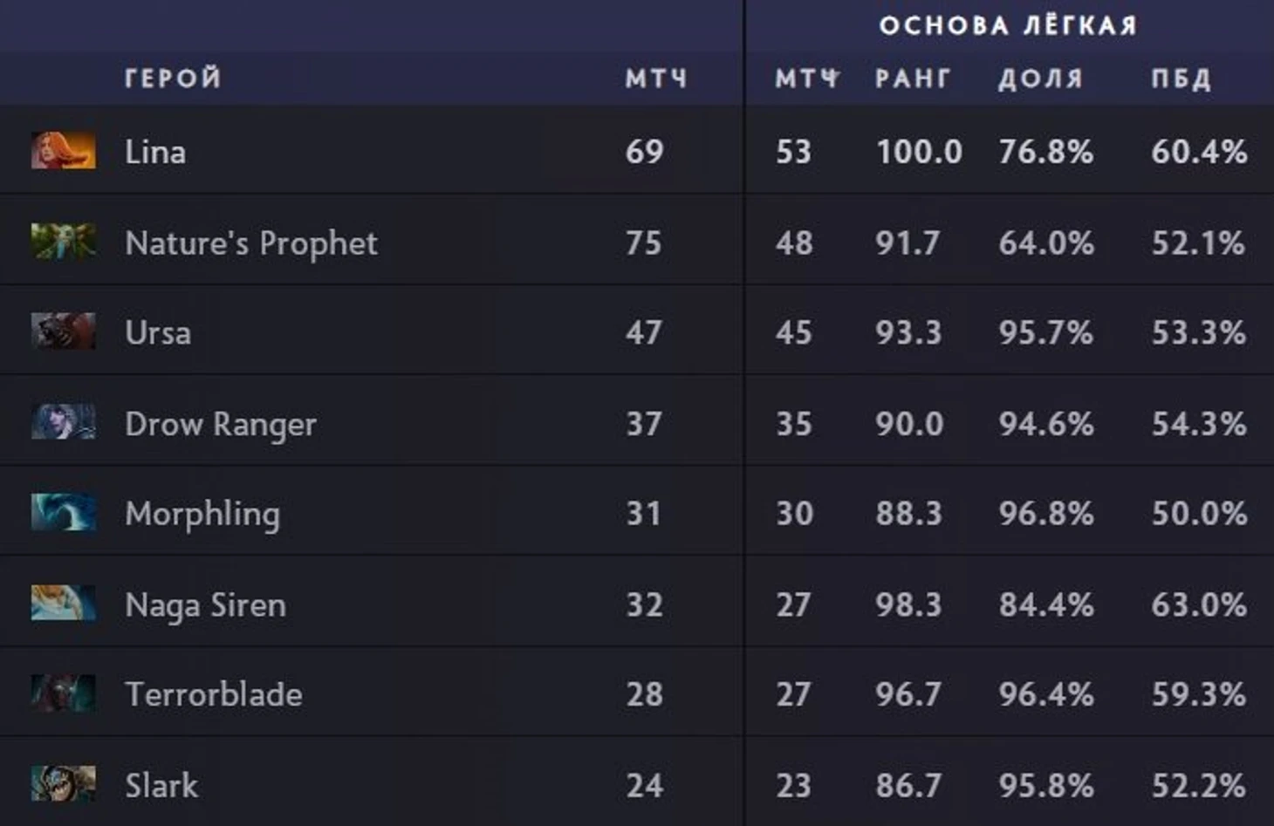Click Naga Siren's 63.0% win rate cell
The width and height of the screenshot is (1274, 826).
pos(1198,604)
